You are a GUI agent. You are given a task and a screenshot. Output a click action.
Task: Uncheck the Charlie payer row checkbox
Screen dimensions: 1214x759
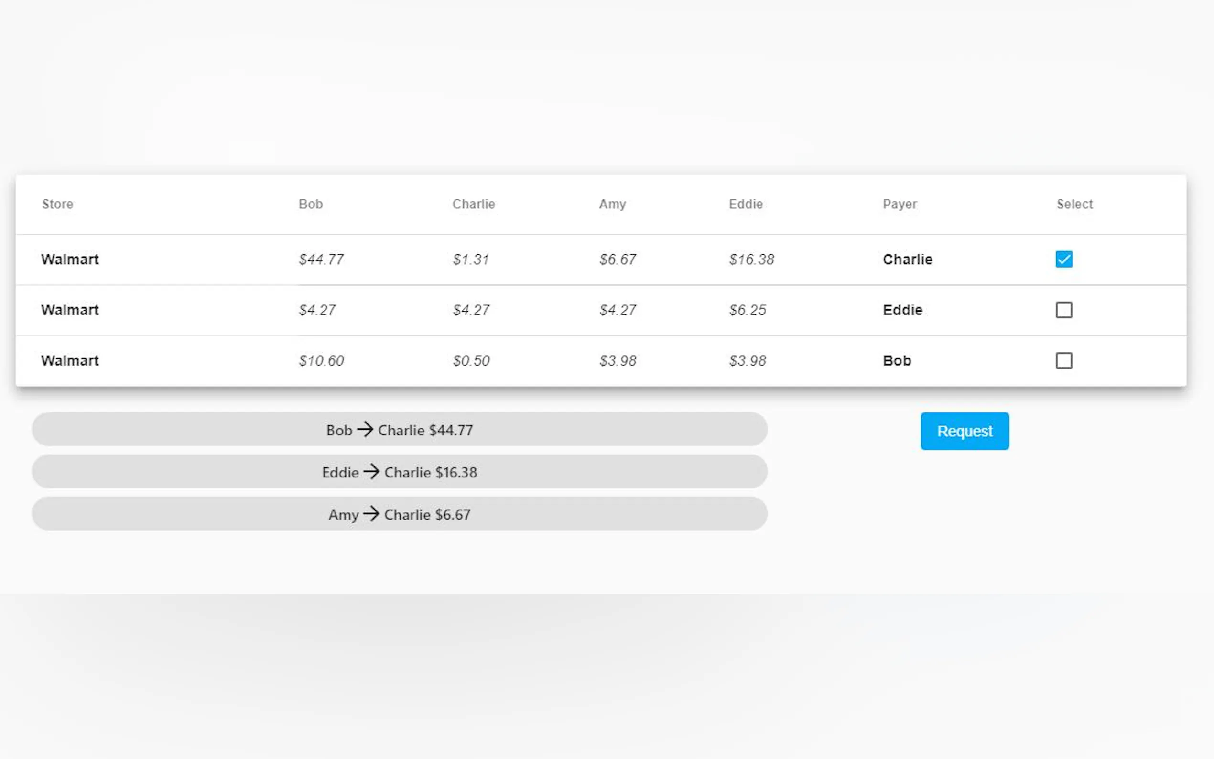point(1063,260)
